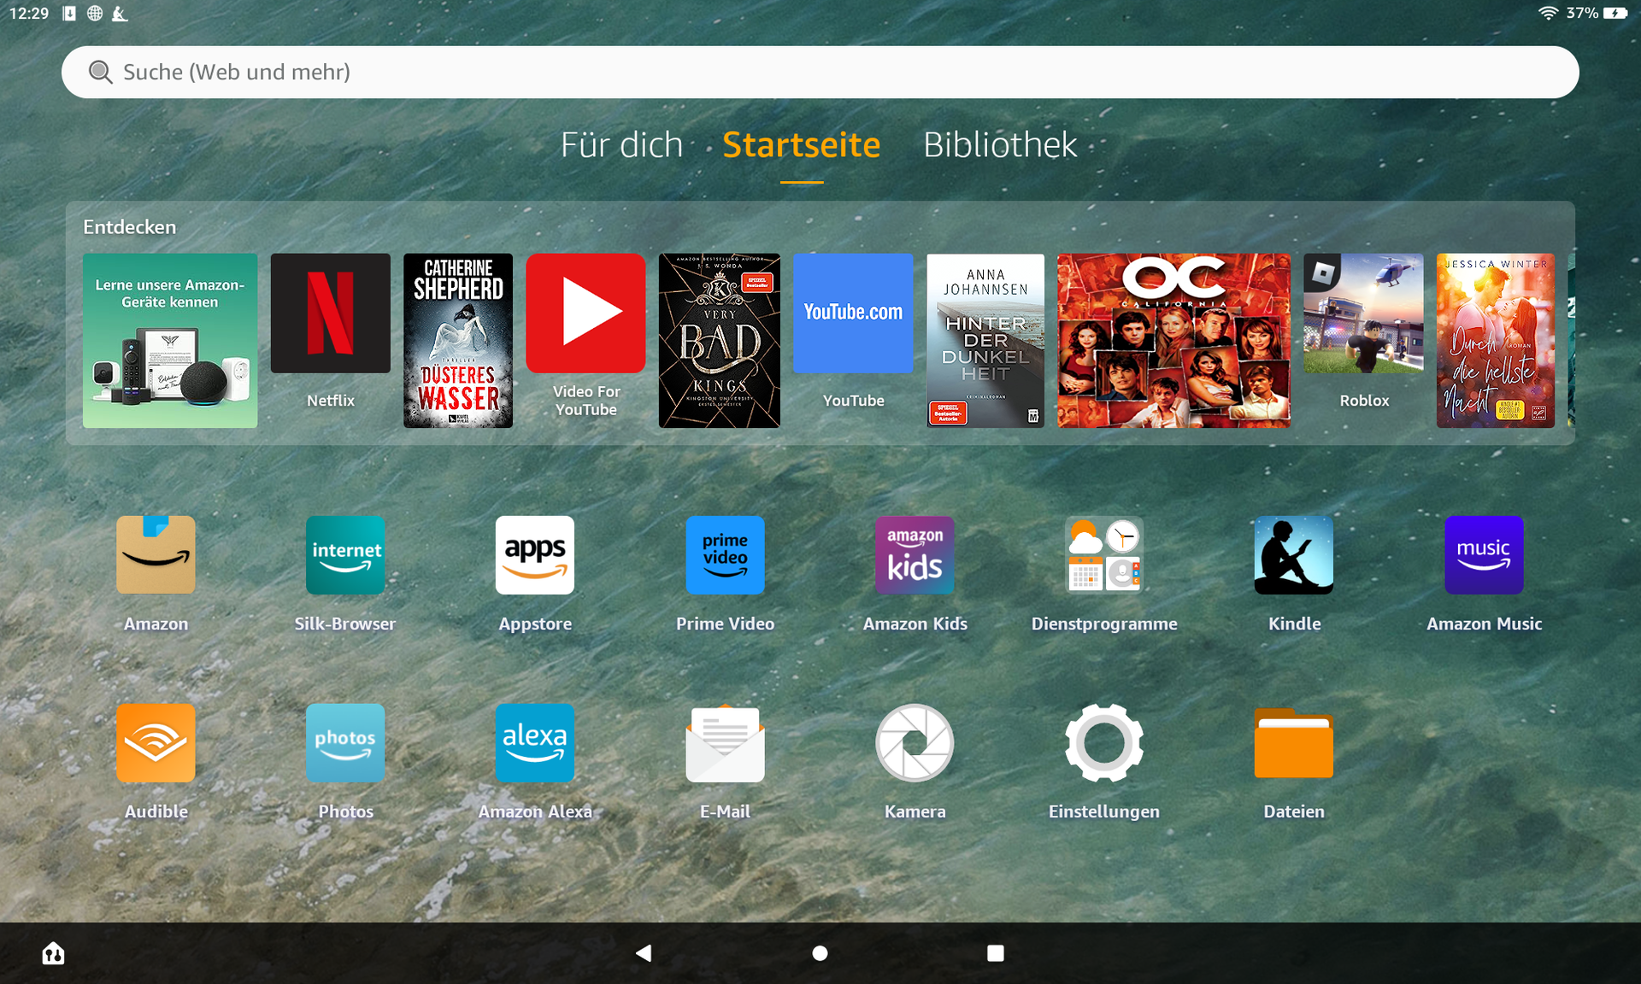Viewport: 1641px width, 984px height.
Task: Open Dienstprogramme app
Action: (1103, 571)
